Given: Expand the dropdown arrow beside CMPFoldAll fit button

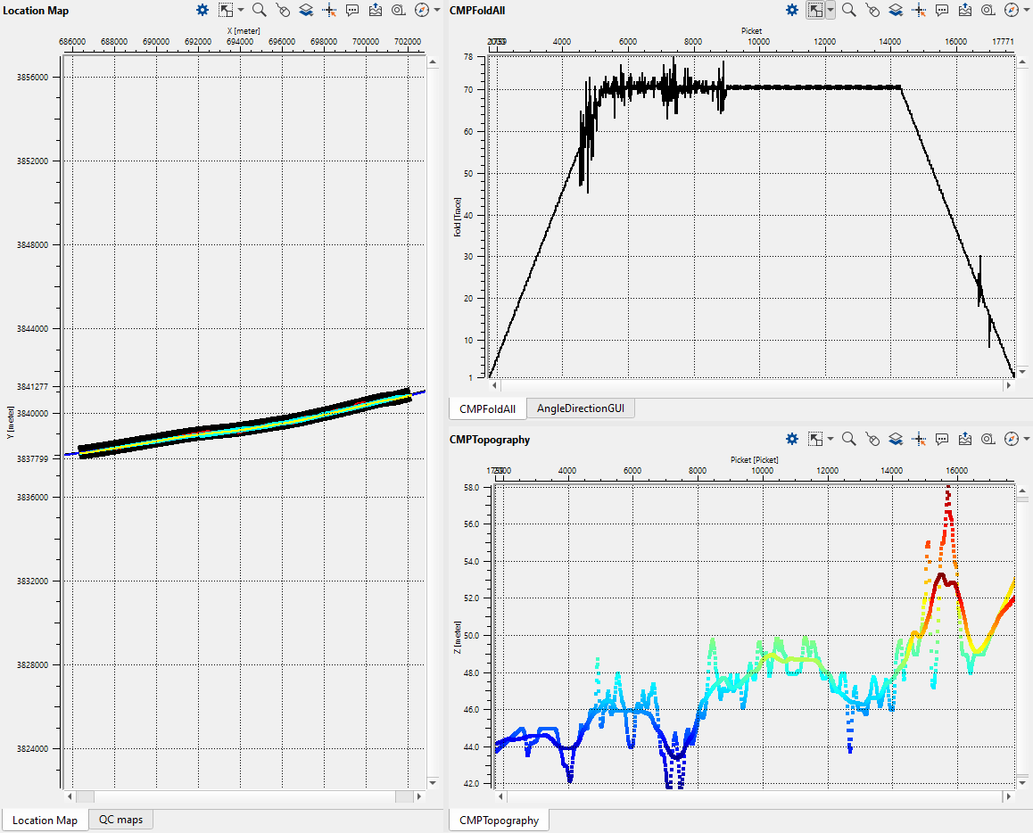Looking at the screenshot, I should [831, 11].
